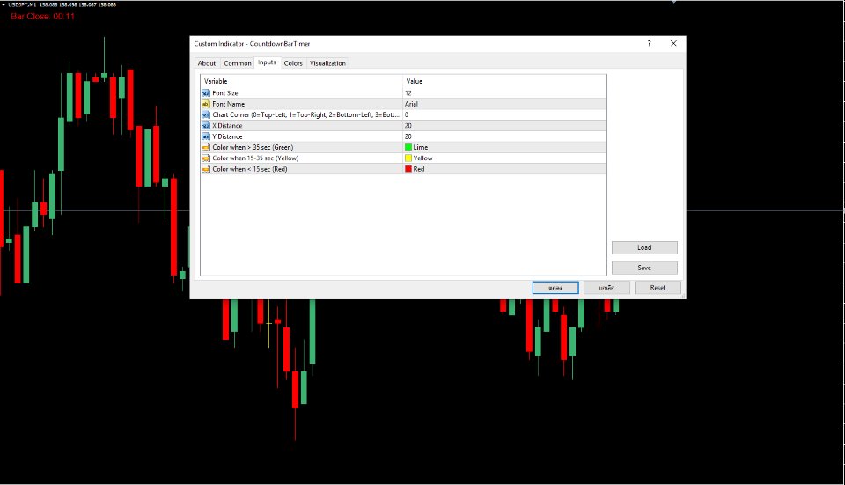Screen dimensions: 845x485
Task: Switch to the Colors tab
Action: point(293,63)
